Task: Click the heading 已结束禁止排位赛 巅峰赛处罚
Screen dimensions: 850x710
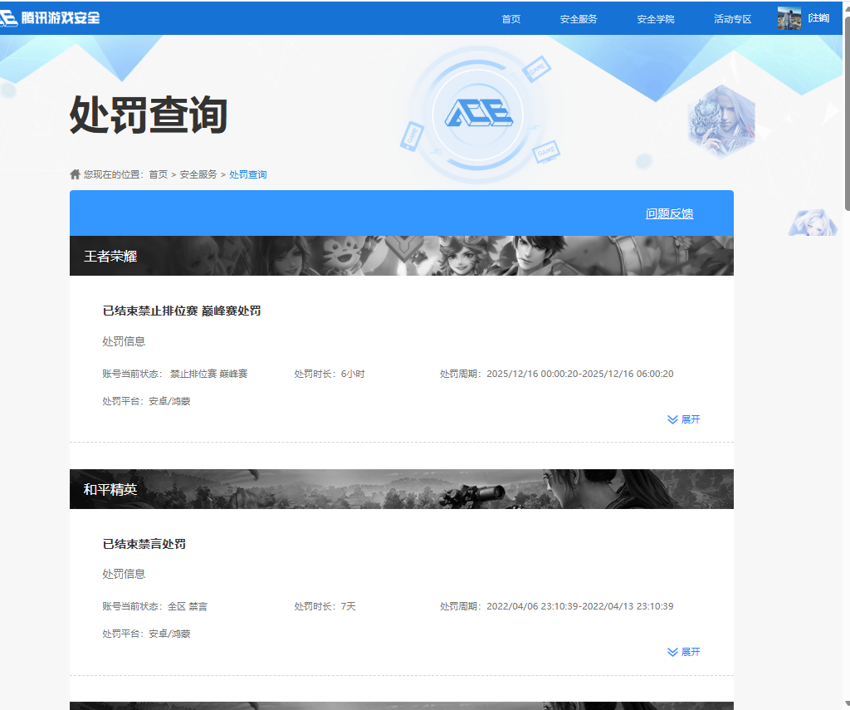Action: [182, 311]
